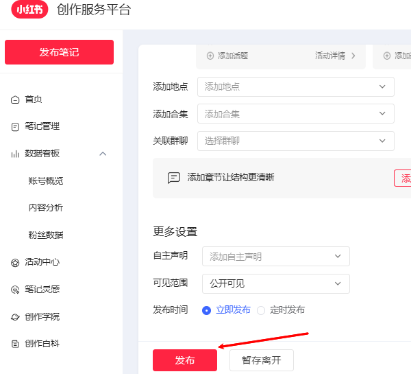
Task: Open the 添加合集 dropdown
Action: pyautogui.click(x=296, y=114)
